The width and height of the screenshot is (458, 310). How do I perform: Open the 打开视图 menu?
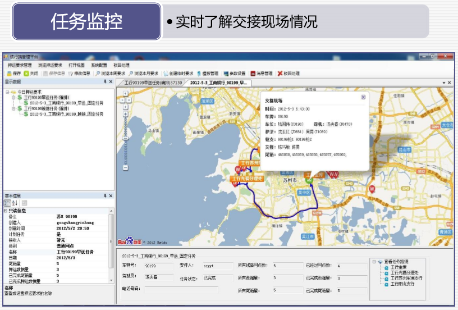coord(76,65)
